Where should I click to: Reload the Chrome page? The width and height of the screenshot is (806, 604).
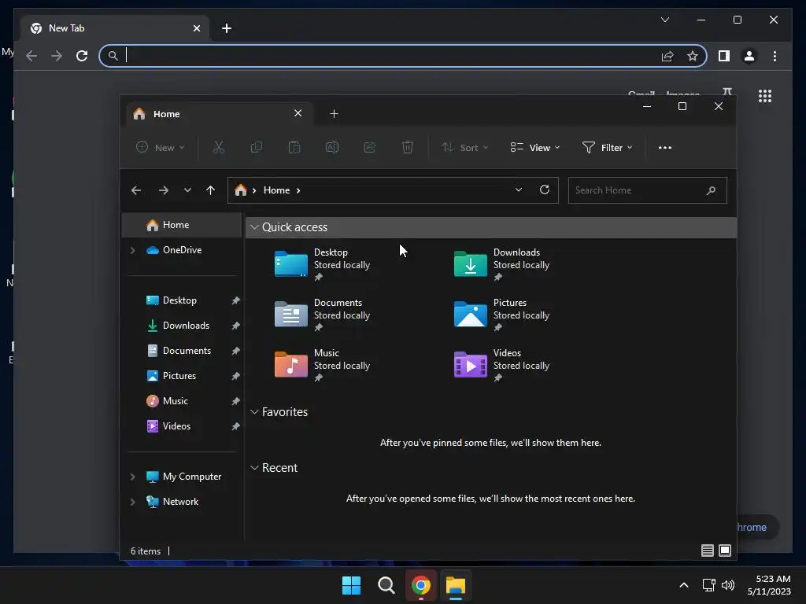tap(82, 56)
